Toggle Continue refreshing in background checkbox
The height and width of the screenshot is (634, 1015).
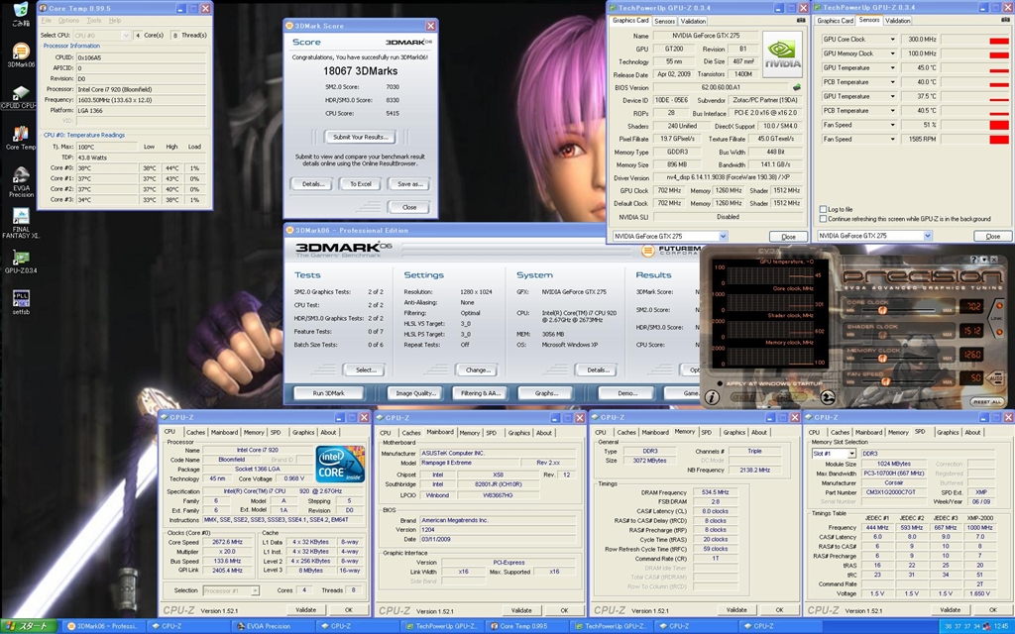point(824,219)
